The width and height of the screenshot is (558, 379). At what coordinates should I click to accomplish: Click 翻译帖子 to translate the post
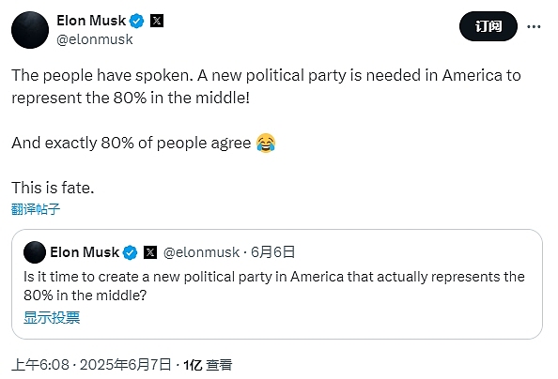point(36,209)
